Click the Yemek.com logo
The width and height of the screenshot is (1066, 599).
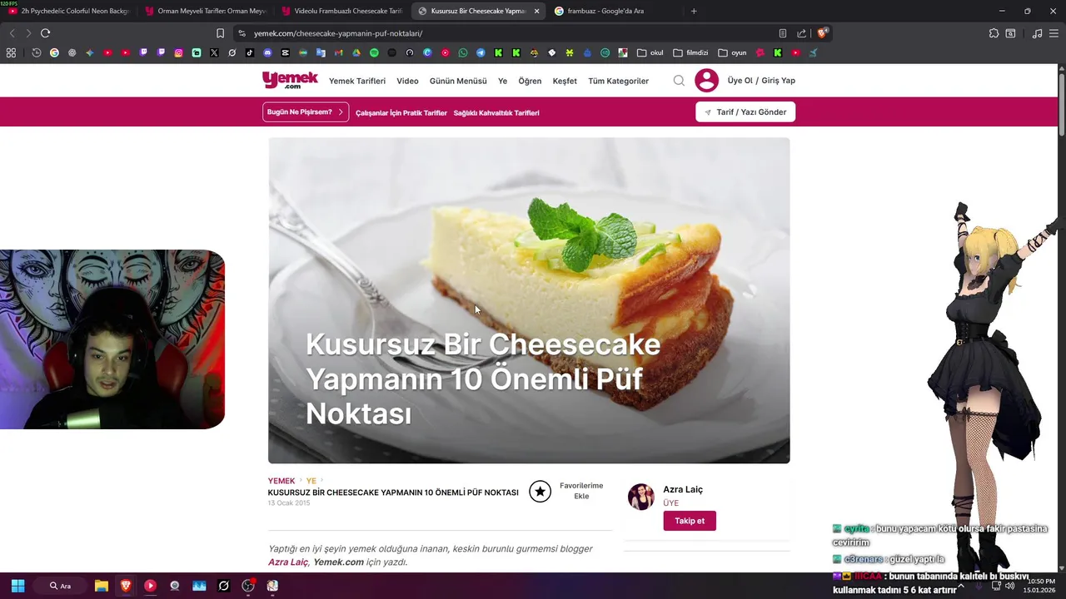(290, 80)
